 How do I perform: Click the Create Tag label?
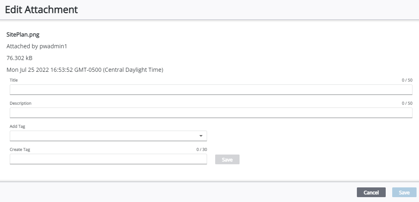[20, 149]
